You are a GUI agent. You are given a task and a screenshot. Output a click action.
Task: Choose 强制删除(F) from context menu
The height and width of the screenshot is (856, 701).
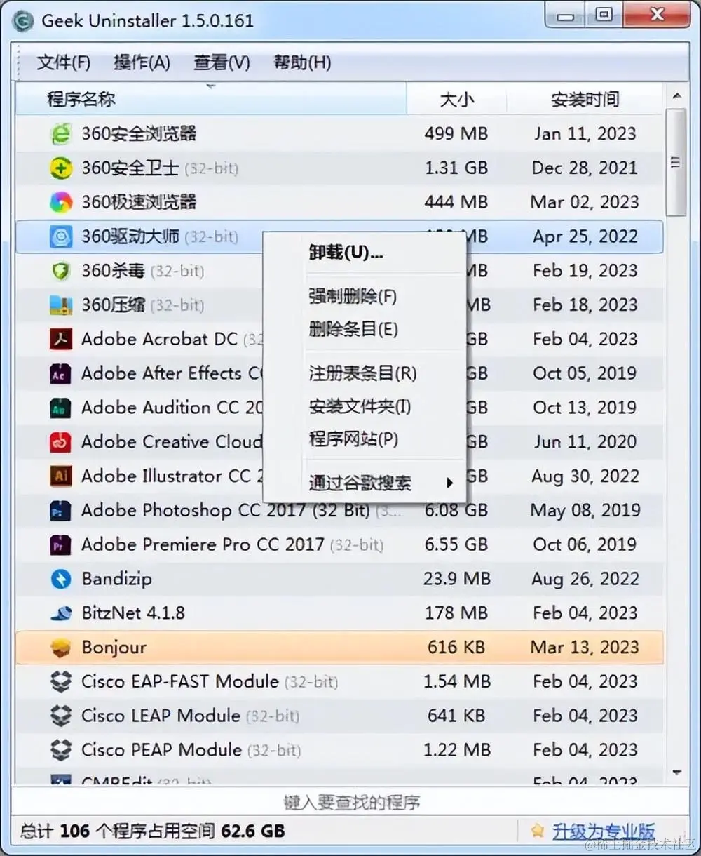(x=353, y=296)
